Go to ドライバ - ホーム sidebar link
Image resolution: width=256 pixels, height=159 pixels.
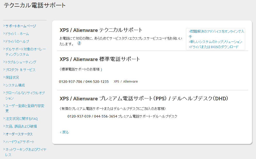click(x=17, y=34)
